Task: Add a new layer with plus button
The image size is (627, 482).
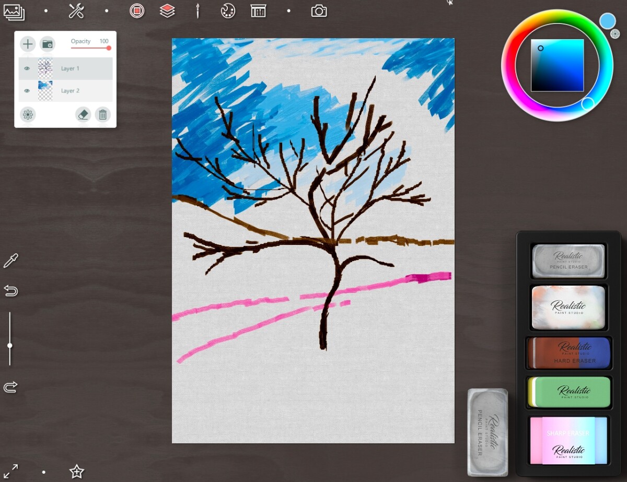Action: [x=28, y=44]
